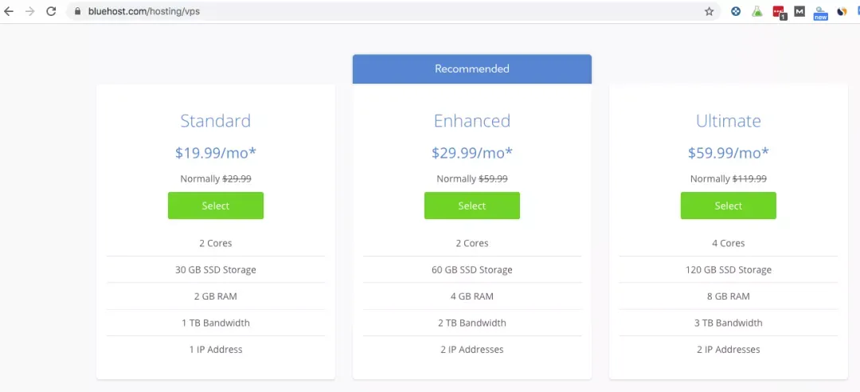Select the Ultimate VPS plan
Viewport: 860px width, 392px height.
(x=729, y=206)
